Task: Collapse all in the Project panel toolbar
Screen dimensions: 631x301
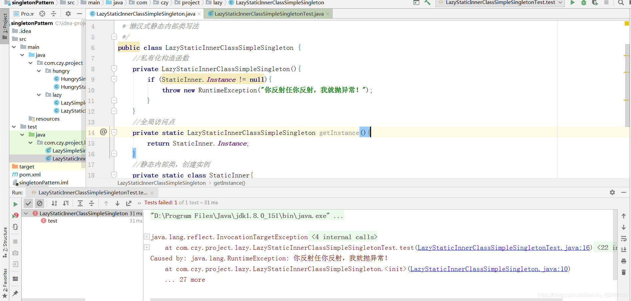Action: pyautogui.click(x=53, y=14)
